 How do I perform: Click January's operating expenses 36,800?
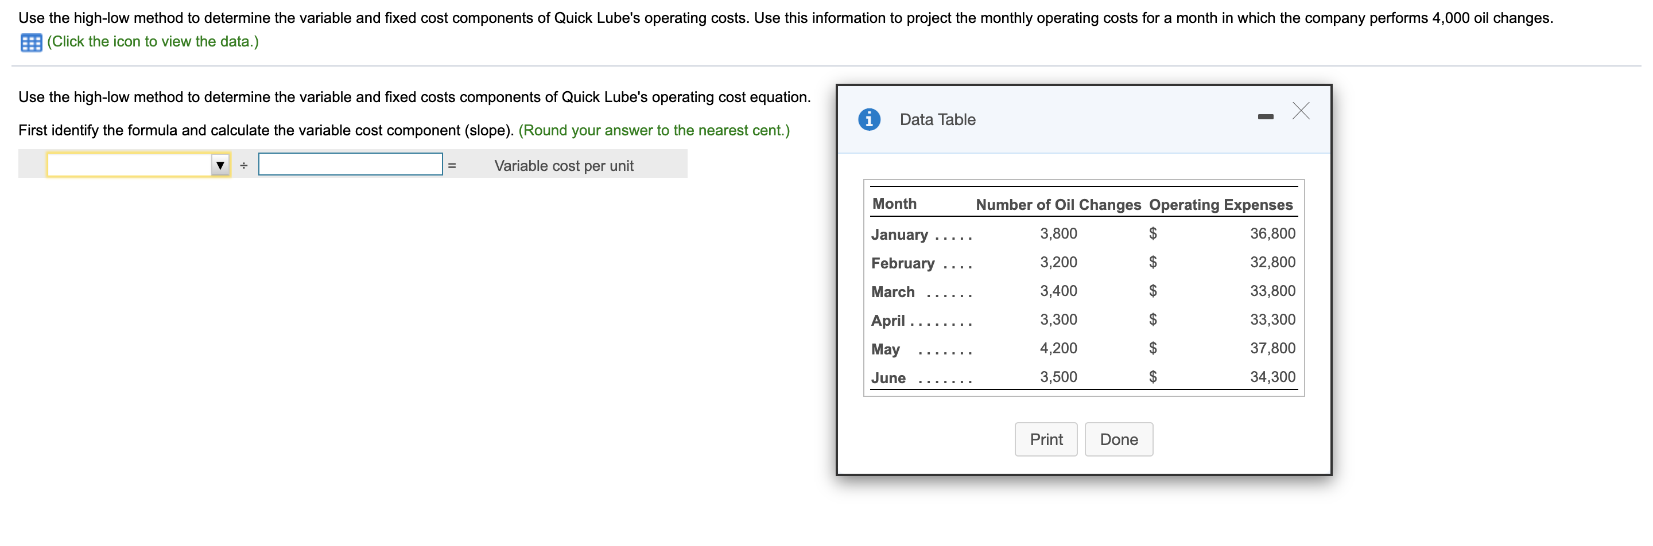tap(1272, 233)
